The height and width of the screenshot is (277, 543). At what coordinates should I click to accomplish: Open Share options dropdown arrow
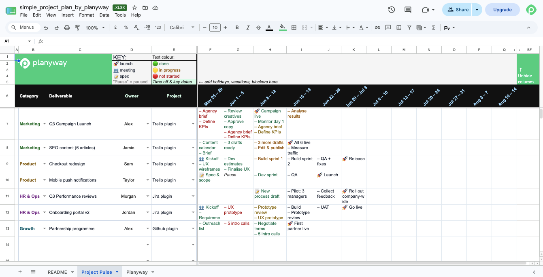coord(477,10)
